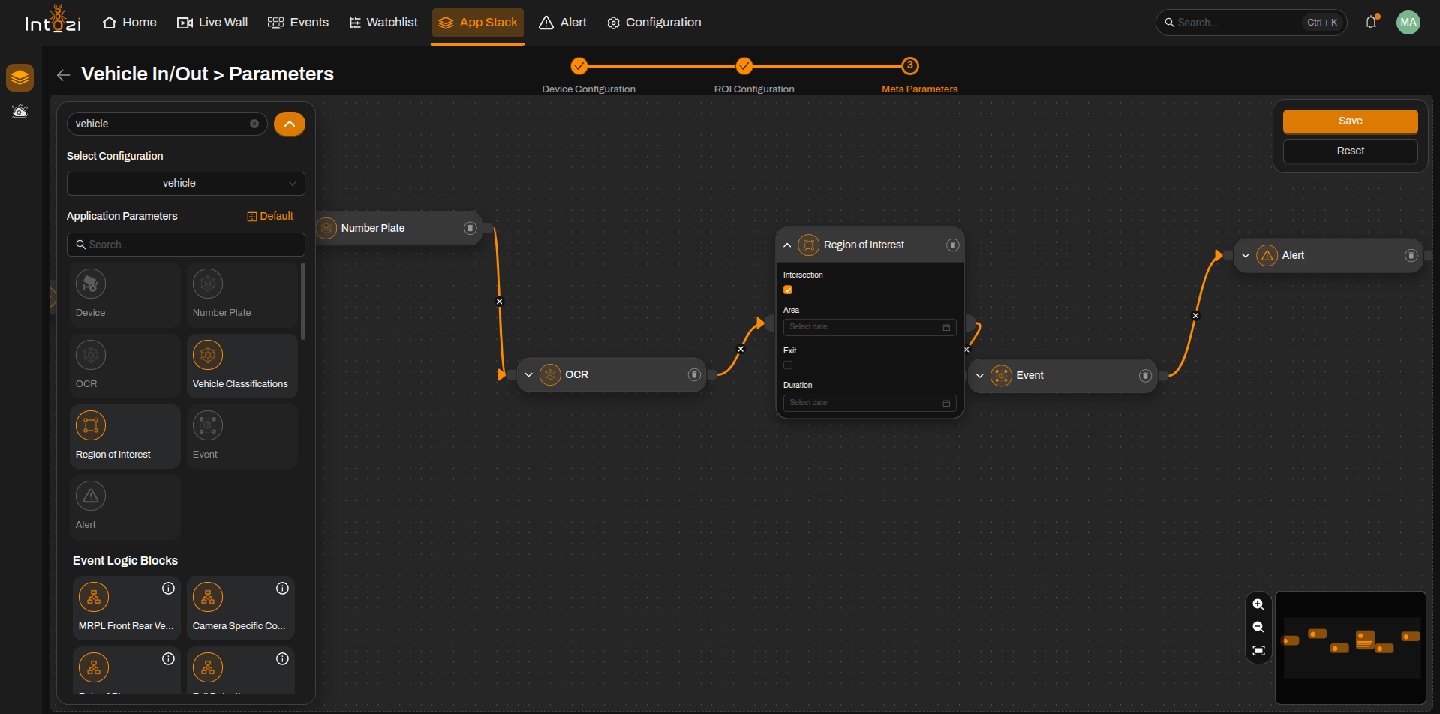Collapse the panel with orange chevron button
The width and height of the screenshot is (1440, 714).
tap(290, 124)
